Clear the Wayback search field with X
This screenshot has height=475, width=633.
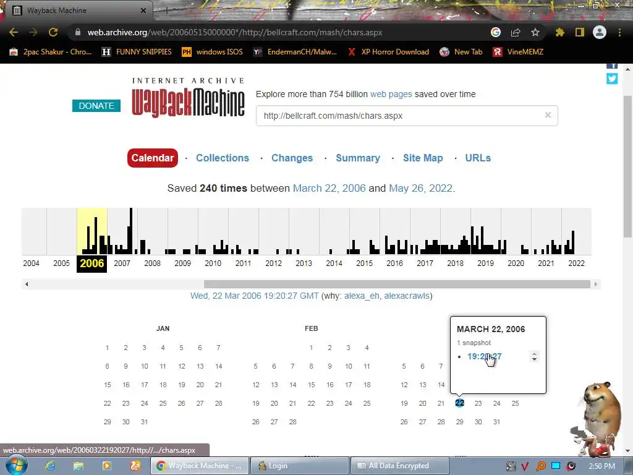[548, 115]
